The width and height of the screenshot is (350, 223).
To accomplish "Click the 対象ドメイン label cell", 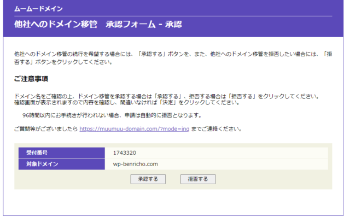I will [x=62, y=164].
